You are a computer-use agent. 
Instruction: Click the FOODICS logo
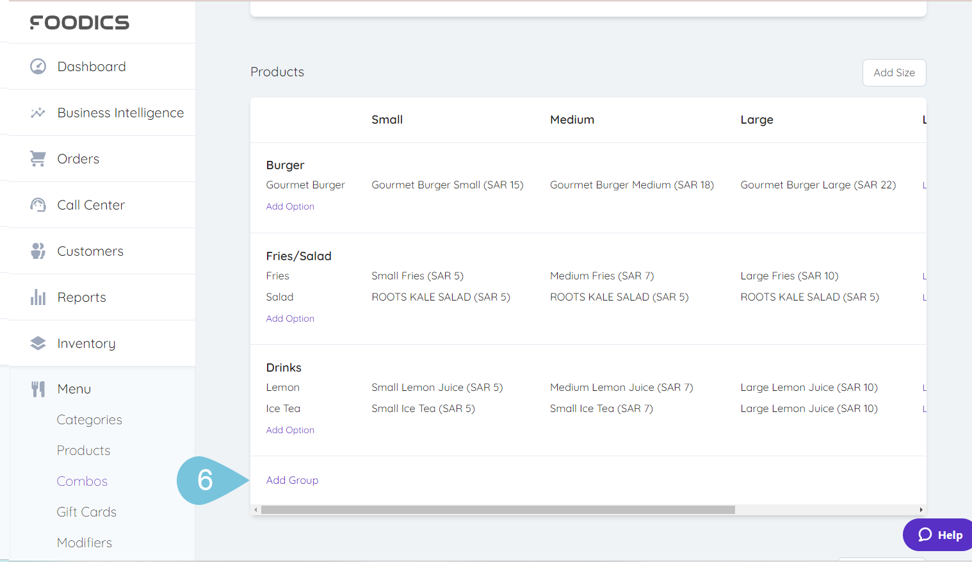coord(79,22)
